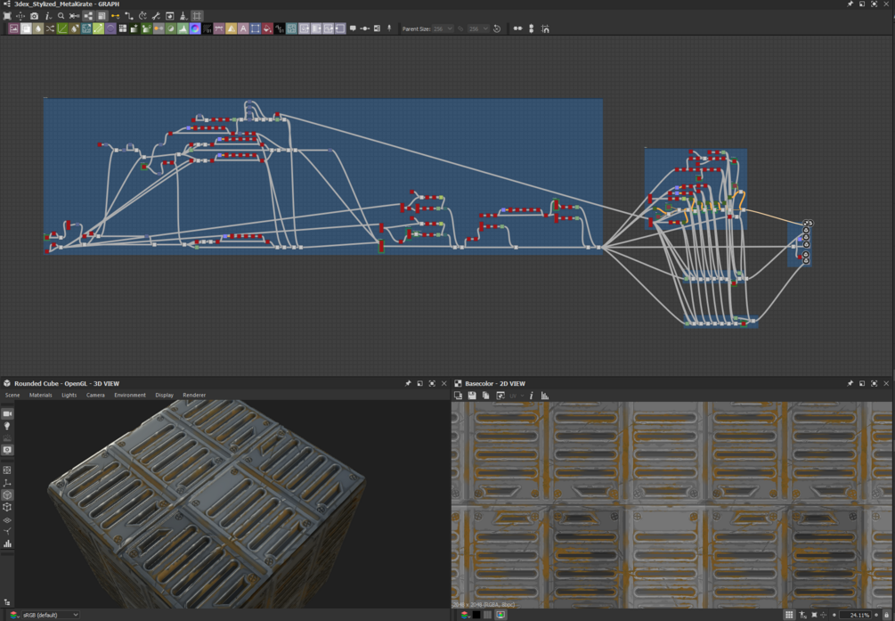Click the black color swatch in 2D footer

tap(476, 615)
